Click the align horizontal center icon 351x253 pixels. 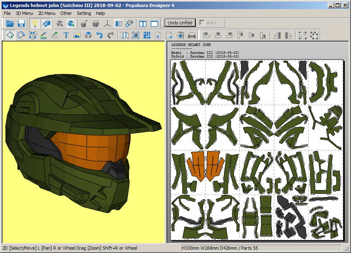tap(218, 35)
